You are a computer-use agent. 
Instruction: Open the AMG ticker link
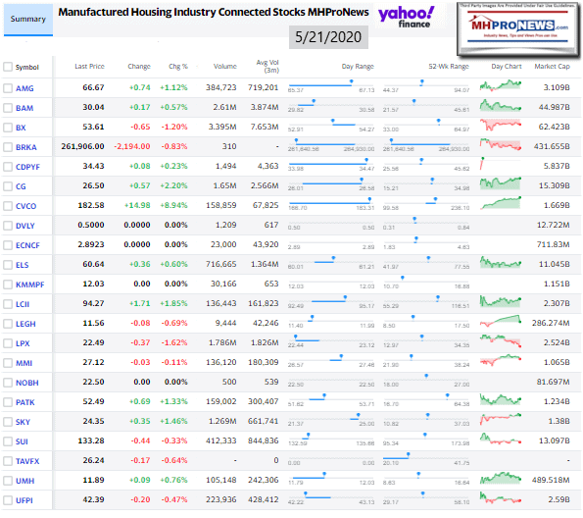[24, 88]
